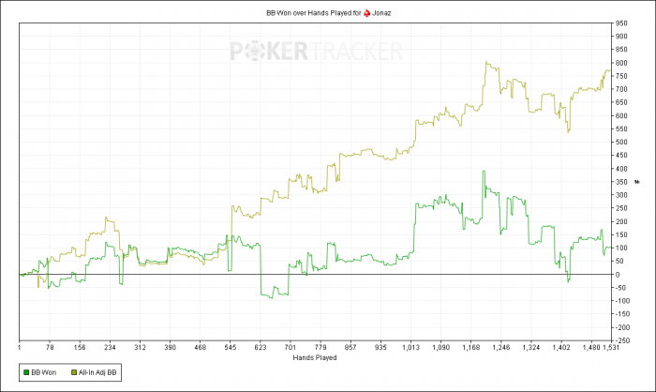This screenshot has width=656, height=392.
Task: Click y-axis value 700
Action: click(x=621, y=89)
